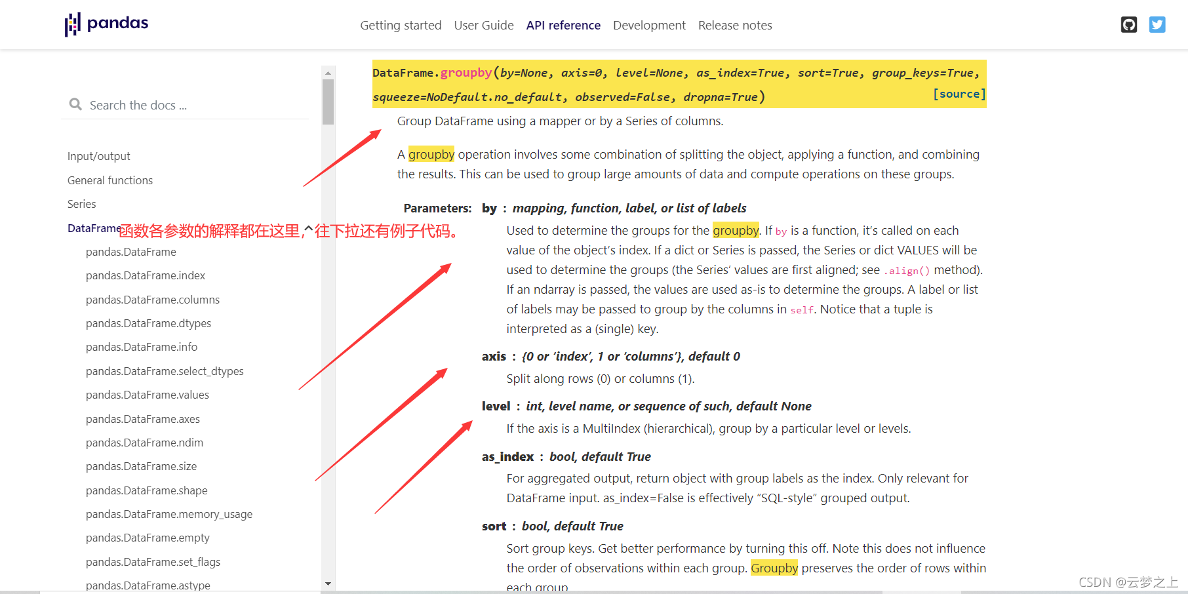This screenshot has height=594, width=1188.
Task: Click the 'bool, default True' type of as_index
Action: click(600, 456)
